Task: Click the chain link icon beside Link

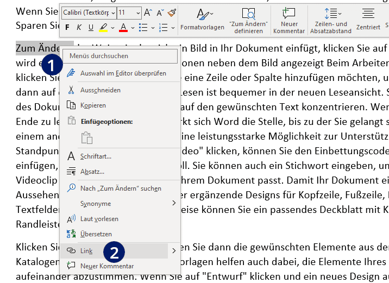Action: pyautogui.click(x=71, y=251)
